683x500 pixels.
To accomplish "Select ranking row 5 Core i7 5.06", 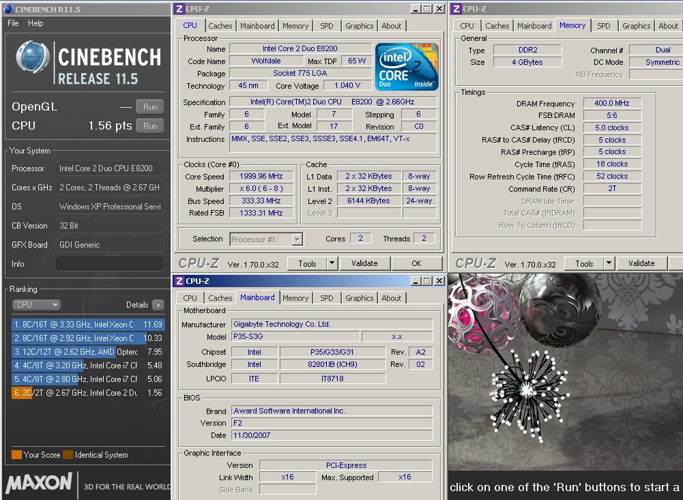I will [89, 379].
